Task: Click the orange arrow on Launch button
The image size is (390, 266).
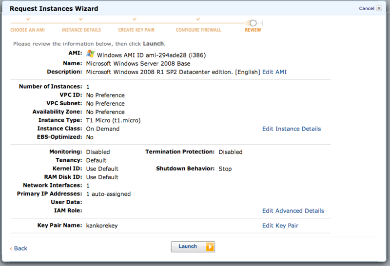Action: point(210,247)
